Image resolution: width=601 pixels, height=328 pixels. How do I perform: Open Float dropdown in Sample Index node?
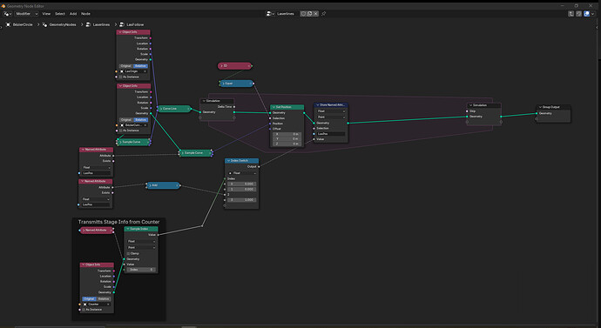click(141, 242)
